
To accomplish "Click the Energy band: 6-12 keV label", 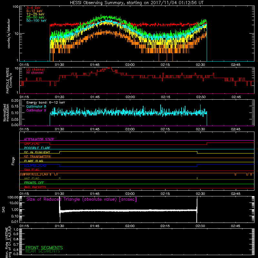I will (46, 103).
